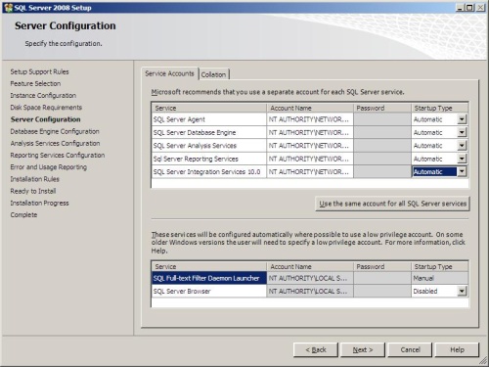
Task: Click Use the same account for all services
Action: pos(392,204)
